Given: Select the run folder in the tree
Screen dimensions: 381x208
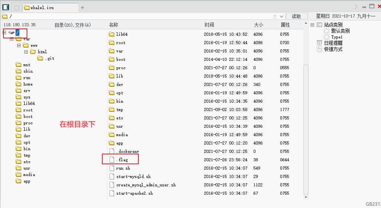Looking at the screenshot, I should 23,78.
